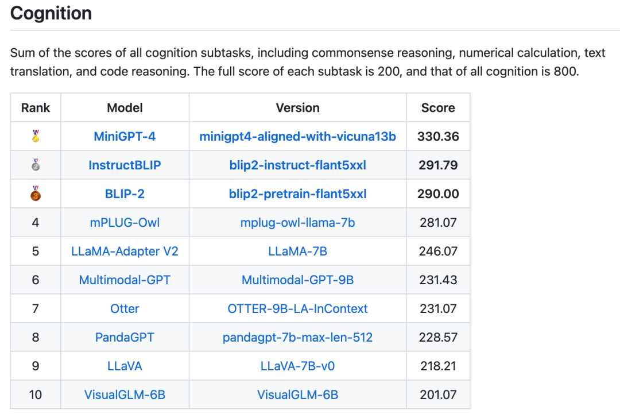
Task: Click the Cognition section heading
Action: coord(51,13)
